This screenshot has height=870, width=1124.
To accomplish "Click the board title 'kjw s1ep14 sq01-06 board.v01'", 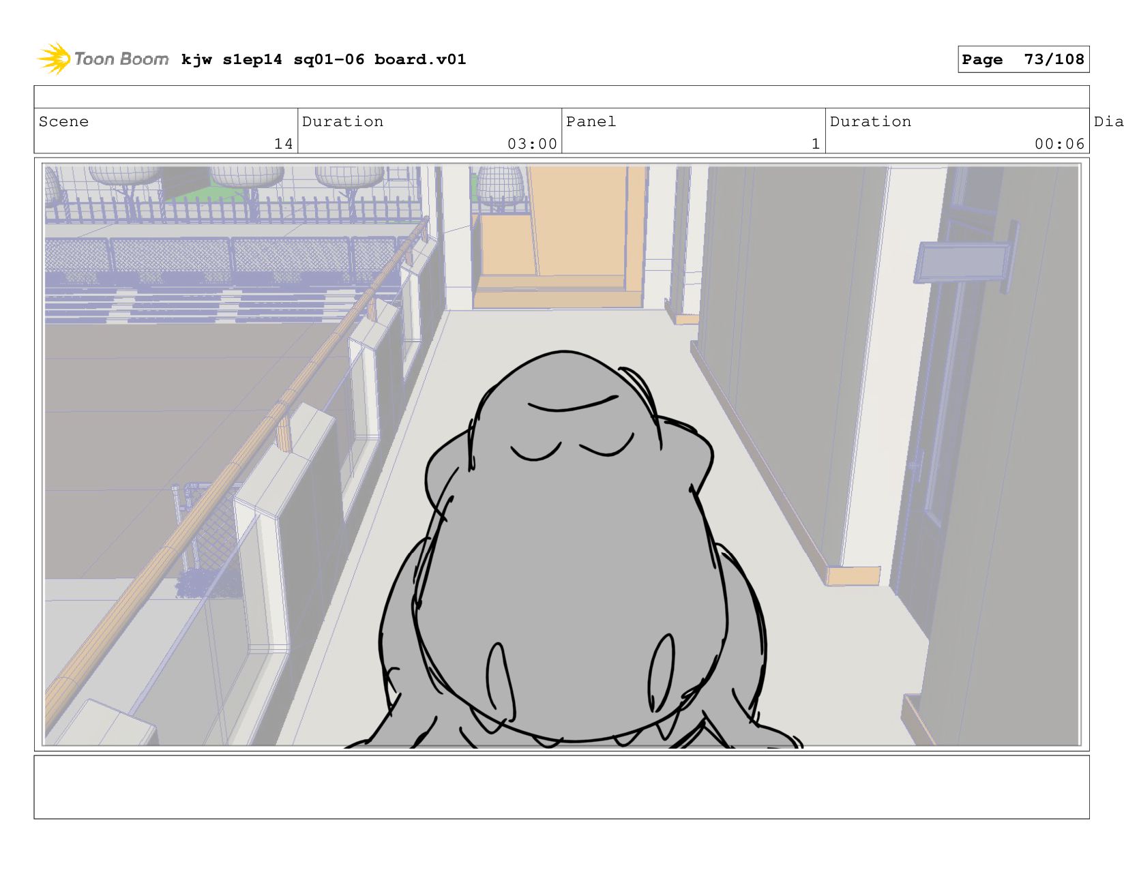I will click(x=323, y=59).
